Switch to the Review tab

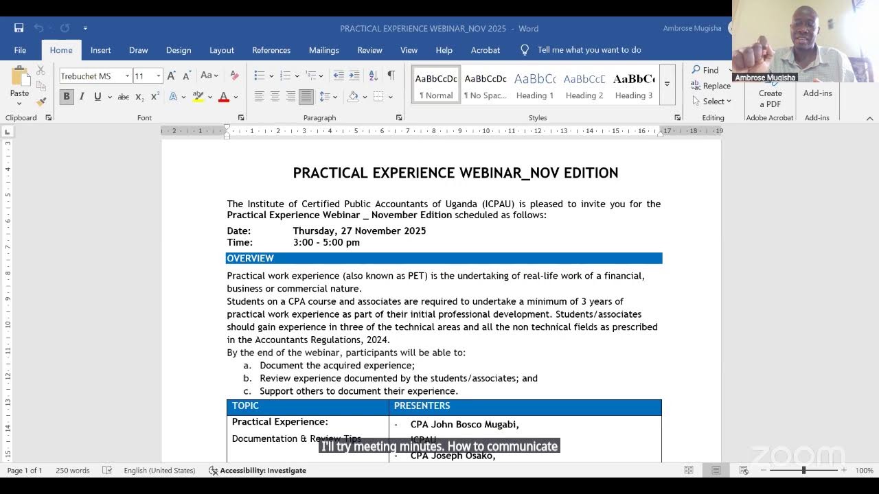pos(369,50)
